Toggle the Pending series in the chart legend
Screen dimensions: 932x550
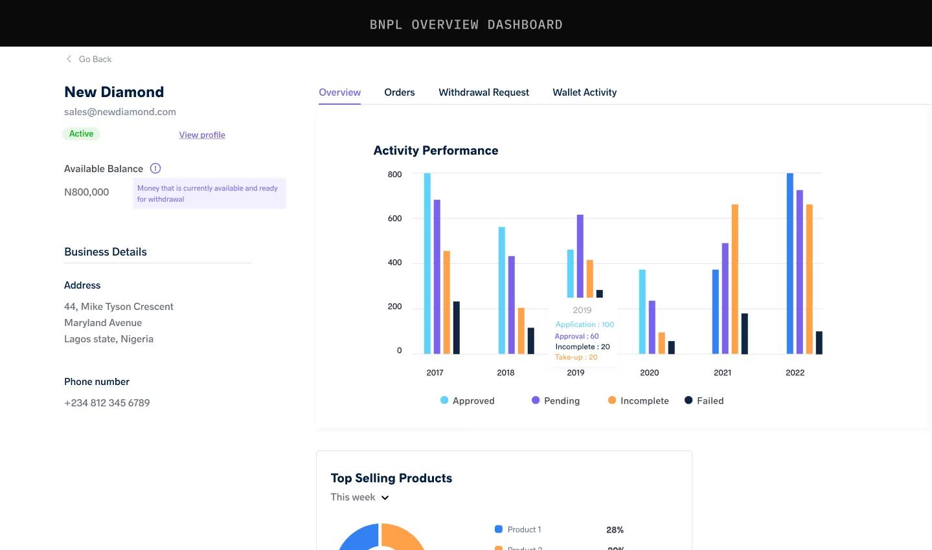(x=556, y=401)
